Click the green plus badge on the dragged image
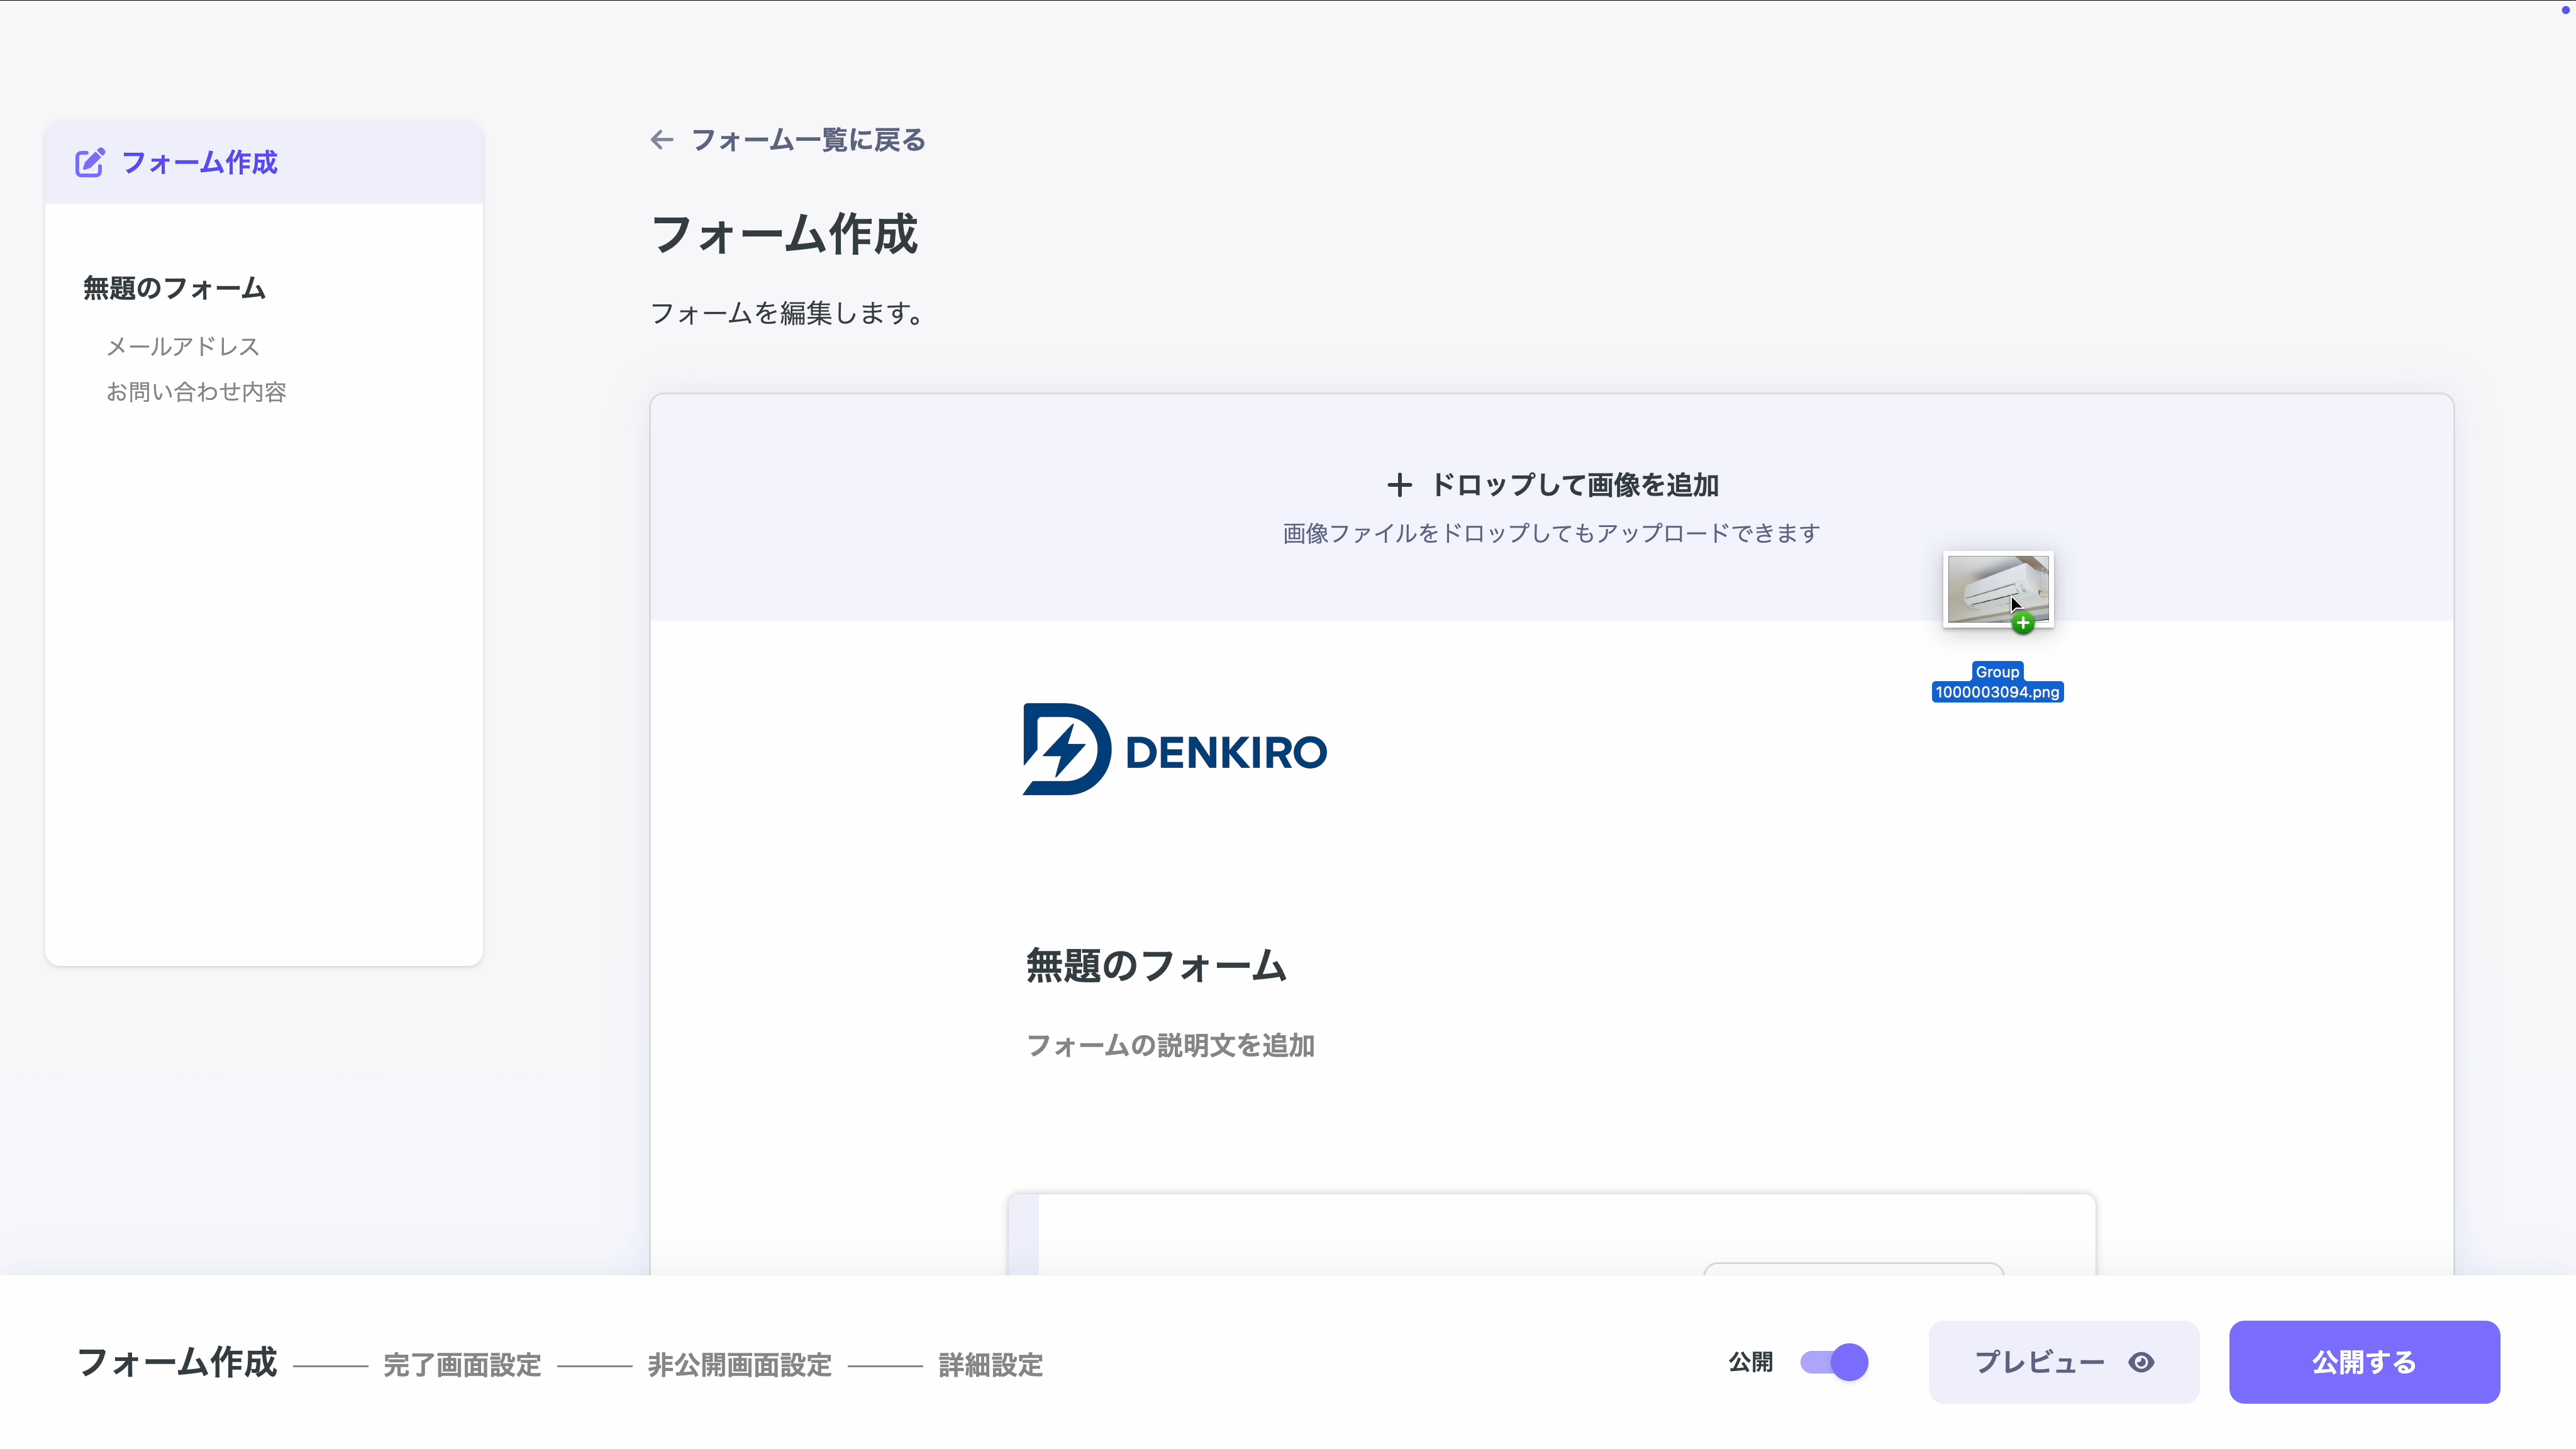This screenshot has width=2576, height=1449. coord(2022,624)
